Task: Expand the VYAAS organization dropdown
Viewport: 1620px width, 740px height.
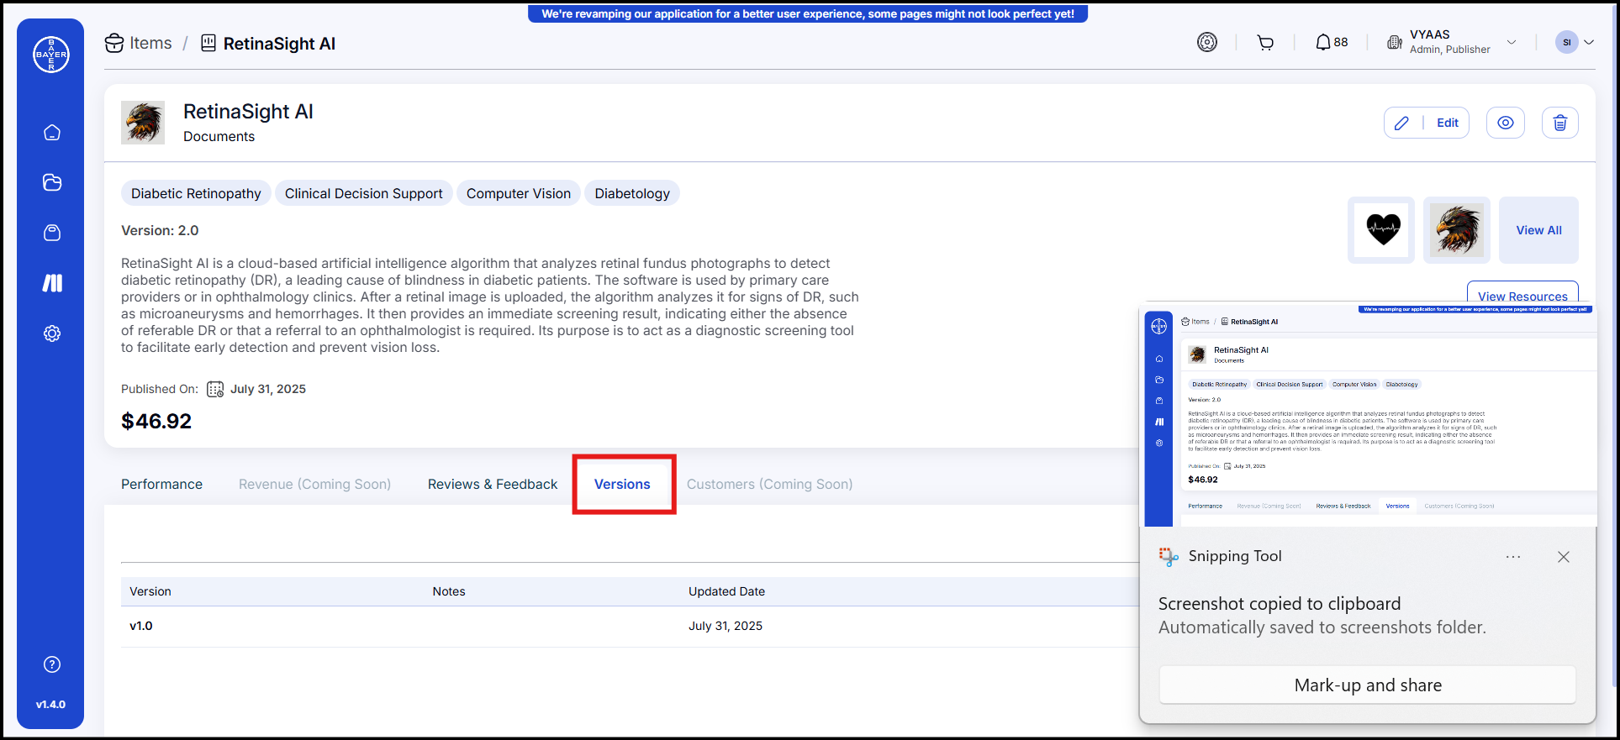Action: (1512, 42)
